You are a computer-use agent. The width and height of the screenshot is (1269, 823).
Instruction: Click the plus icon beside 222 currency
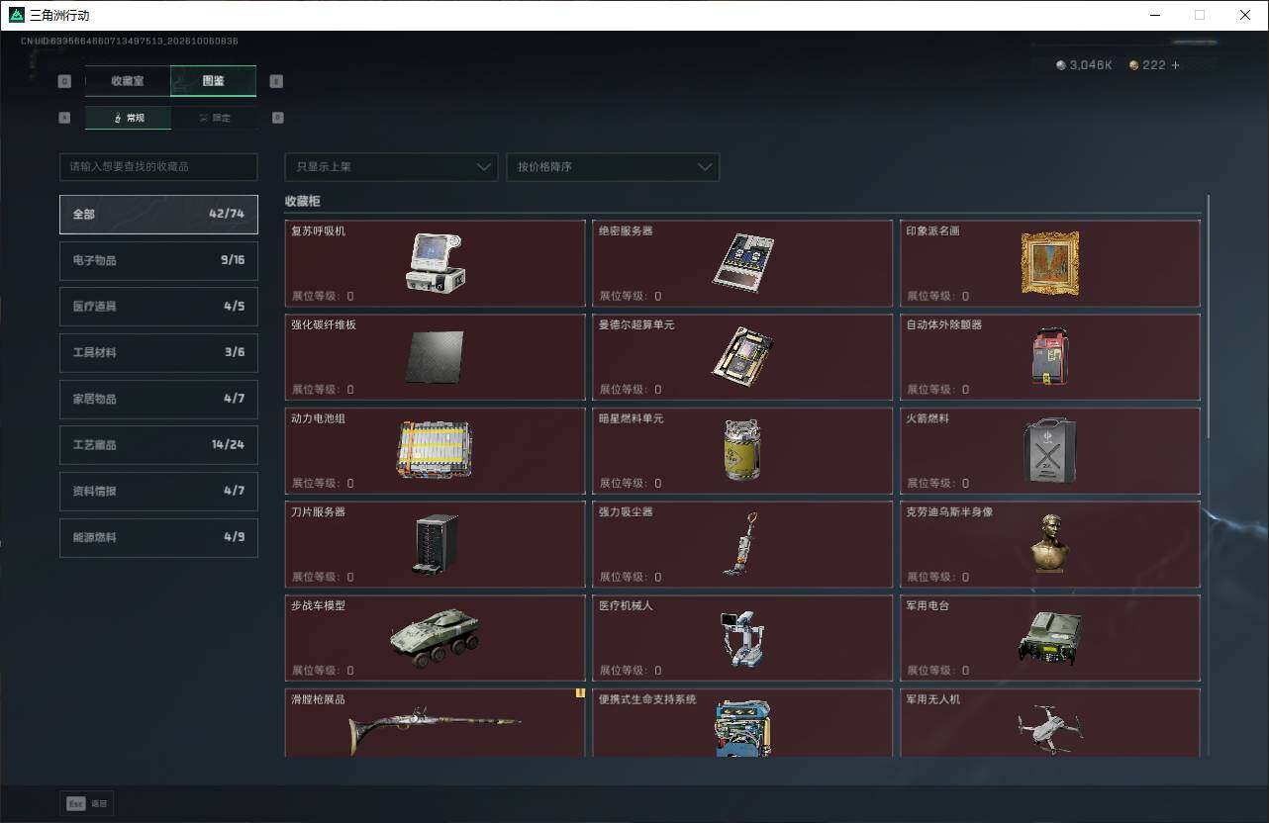[1176, 65]
